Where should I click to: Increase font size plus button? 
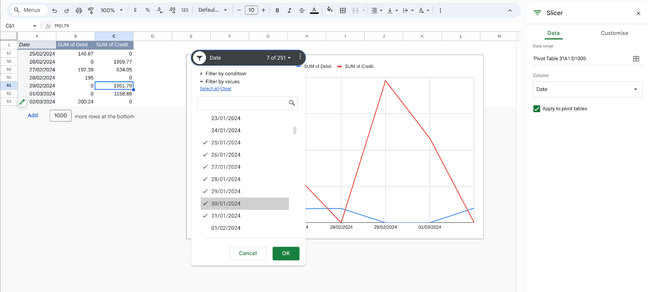263,10
